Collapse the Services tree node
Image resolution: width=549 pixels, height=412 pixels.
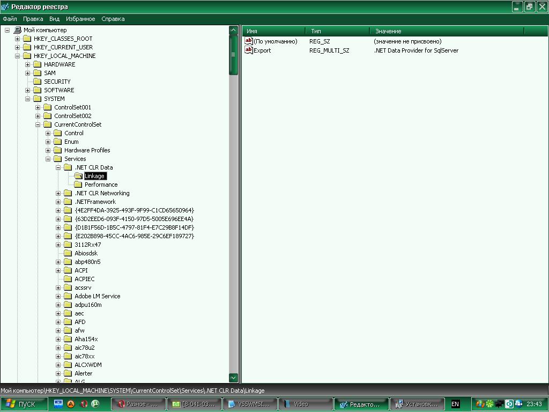48,159
